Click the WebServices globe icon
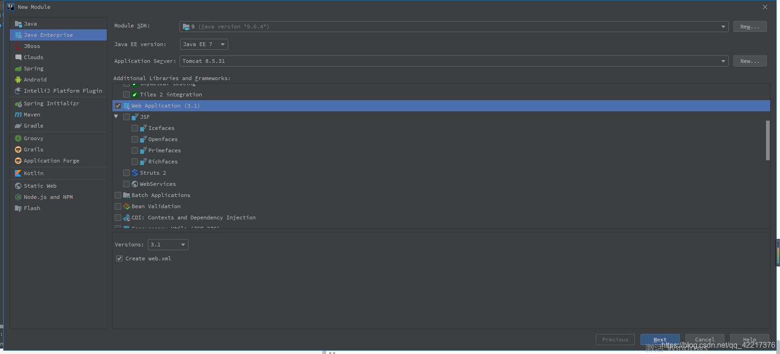The width and height of the screenshot is (780, 354). tap(135, 184)
